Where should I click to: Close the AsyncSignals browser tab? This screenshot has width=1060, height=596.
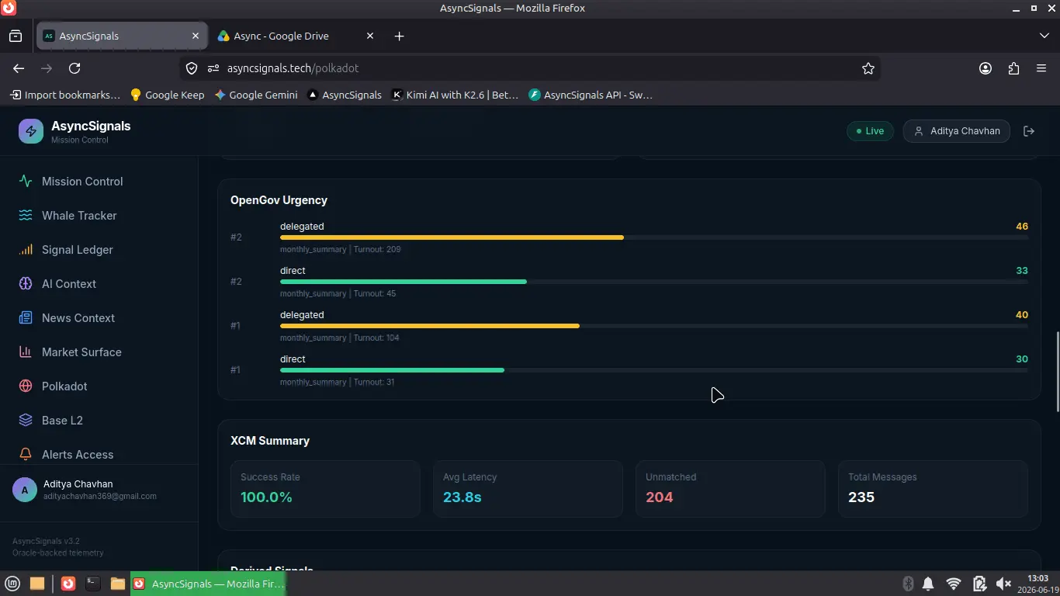[x=196, y=36]
